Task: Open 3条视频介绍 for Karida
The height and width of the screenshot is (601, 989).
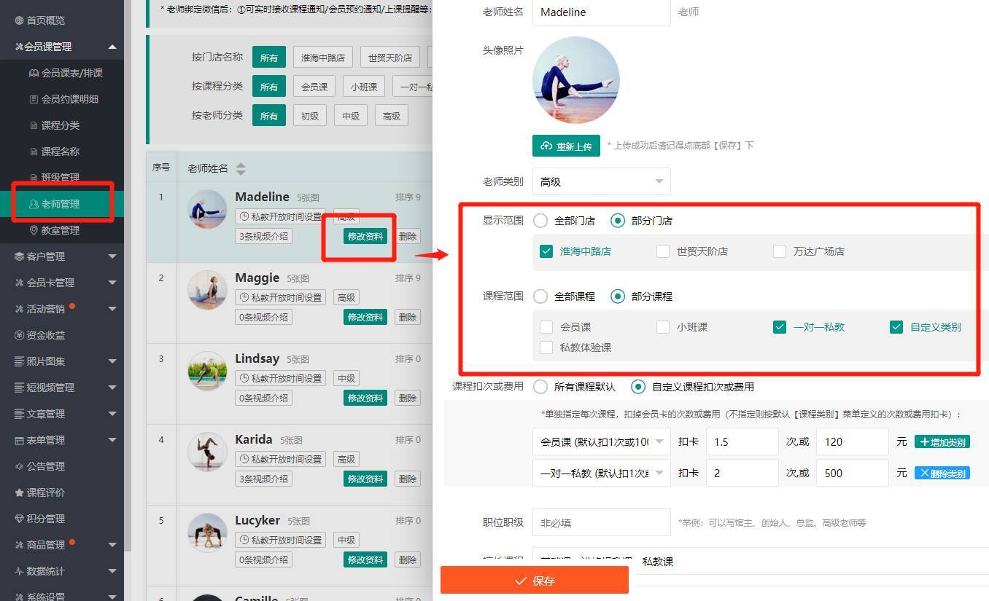Action: point(263,479)
